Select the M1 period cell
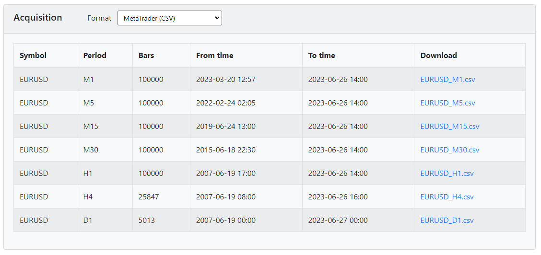The height and width of the screenshot is (255, 541). pyautogui.click(x=105, y=80)
